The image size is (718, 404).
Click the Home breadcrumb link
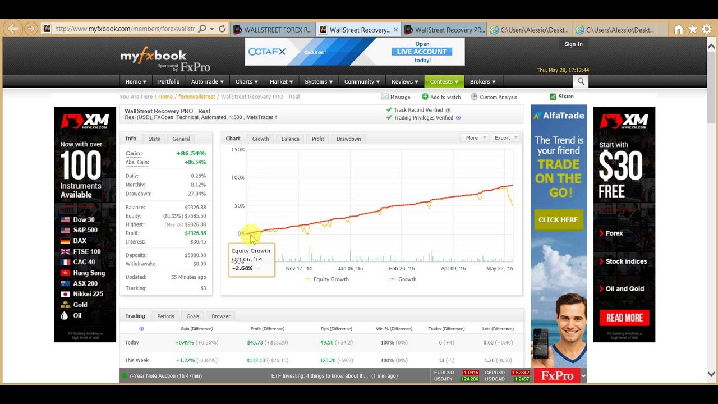click(x=165, y=97)
